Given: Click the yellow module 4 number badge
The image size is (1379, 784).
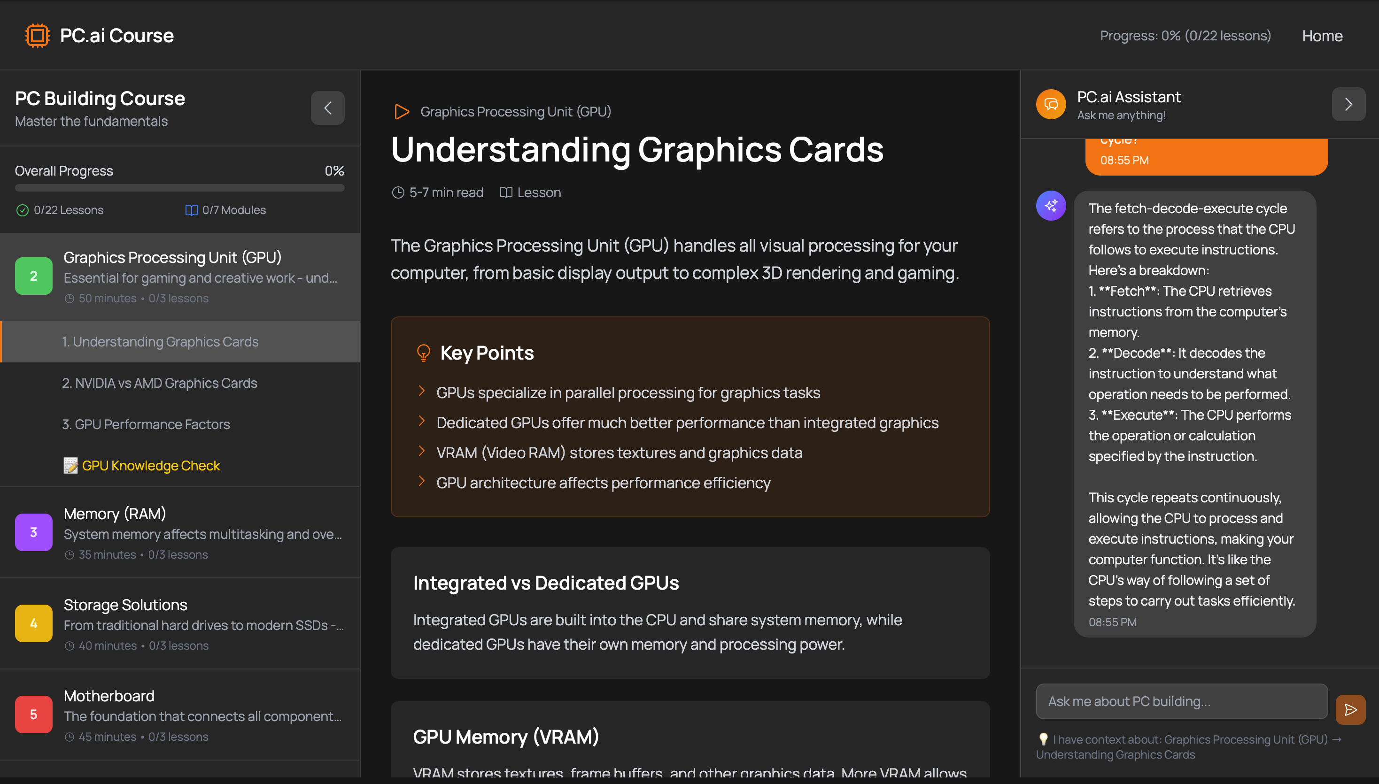Looking at the screenshot, I should [33, 623].
